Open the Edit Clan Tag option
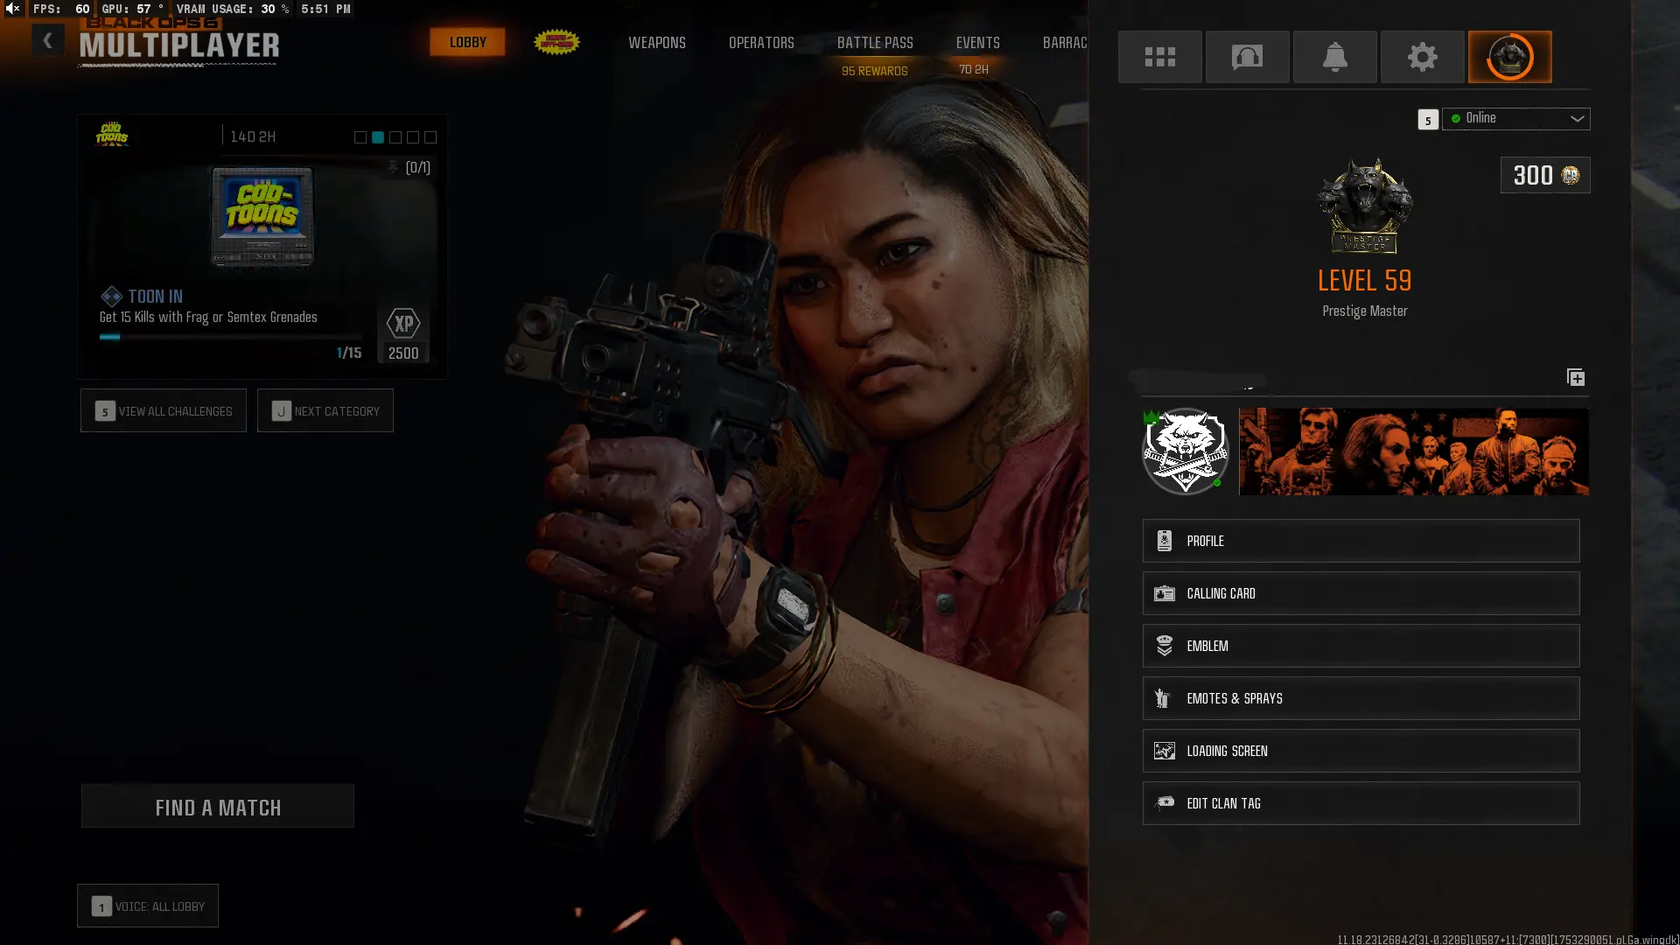The image size is (1680, 945). (x=1361, y=803)
